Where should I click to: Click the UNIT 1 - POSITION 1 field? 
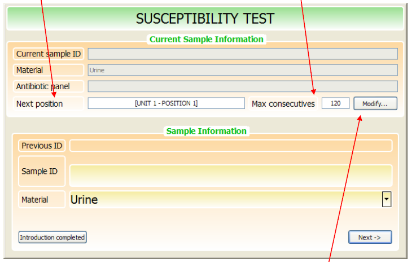point(166,103)
